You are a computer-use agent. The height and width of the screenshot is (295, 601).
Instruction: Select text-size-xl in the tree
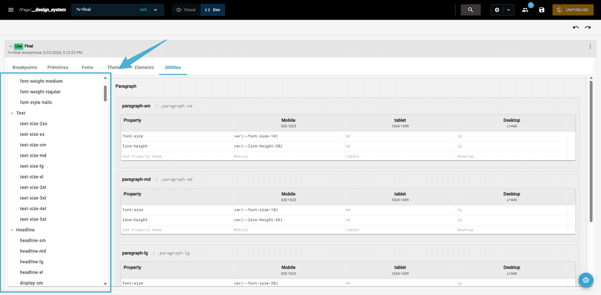[x=32, y=177]
